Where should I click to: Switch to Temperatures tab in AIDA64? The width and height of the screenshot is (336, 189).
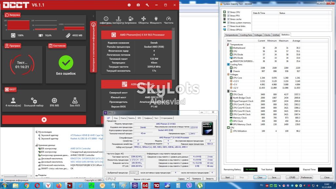tap(231, 35)
